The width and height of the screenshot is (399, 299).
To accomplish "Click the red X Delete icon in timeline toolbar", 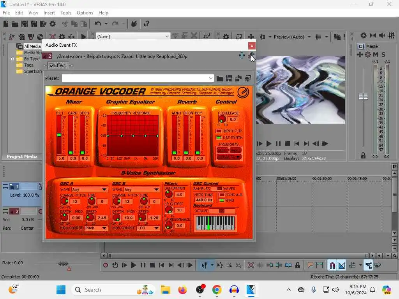I will 251,265.
